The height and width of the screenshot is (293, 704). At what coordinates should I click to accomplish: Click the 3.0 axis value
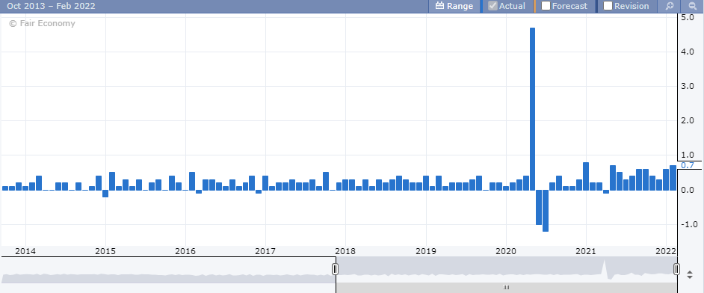click(x=688, y=86)
